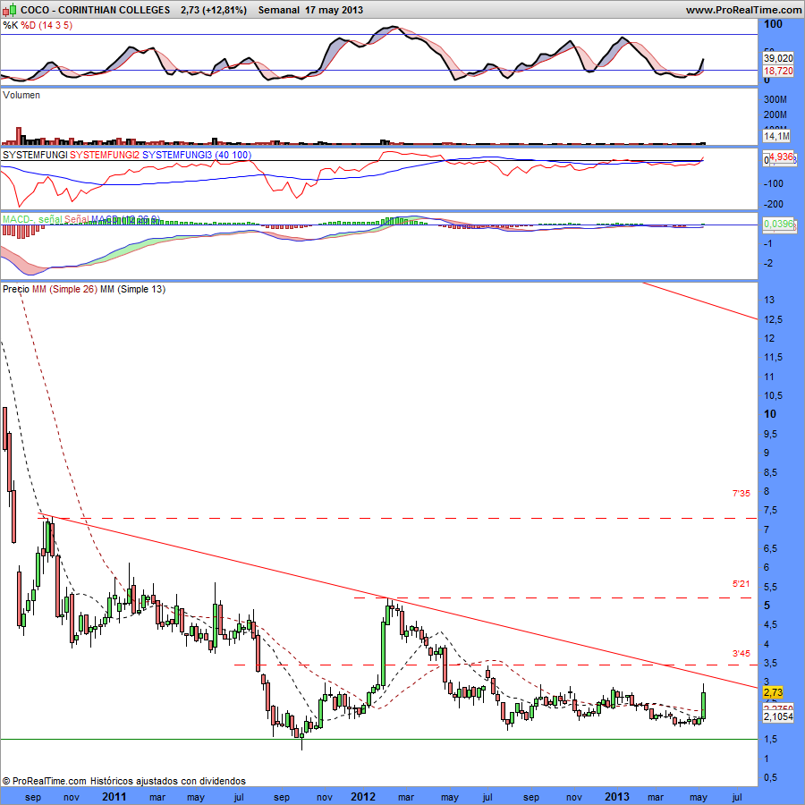Click the red '4,936' indicator value box

tap(782, 157)
